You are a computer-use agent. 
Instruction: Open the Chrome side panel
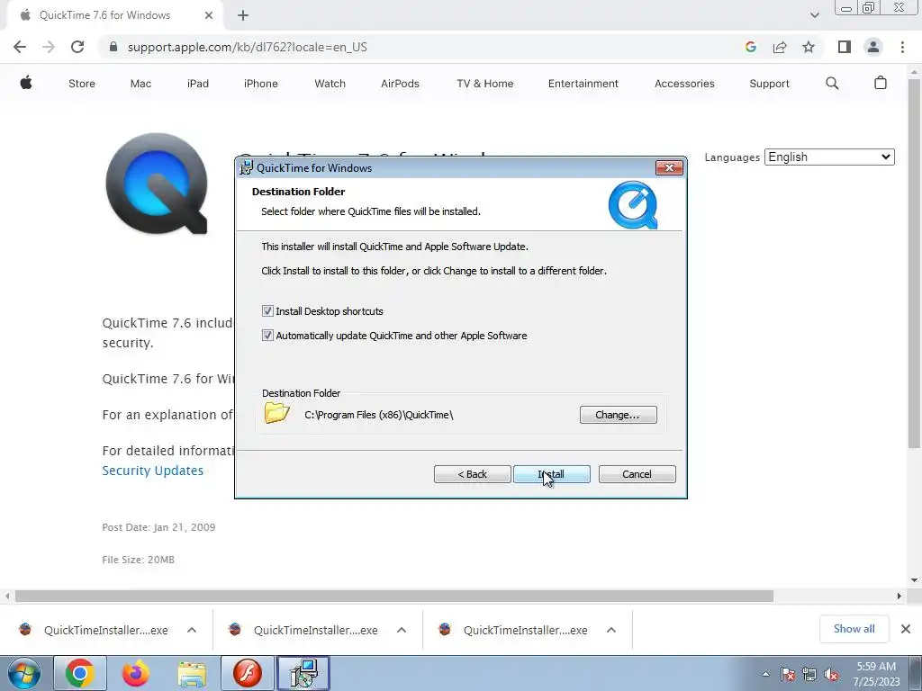coord(845,47)
